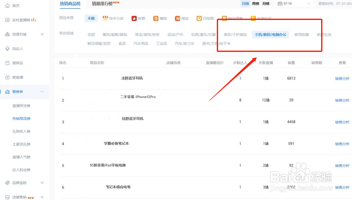Open 实时直播榜 via its chart icon
This screenshot has width=352, height=200.
click(x=8, y=20)
